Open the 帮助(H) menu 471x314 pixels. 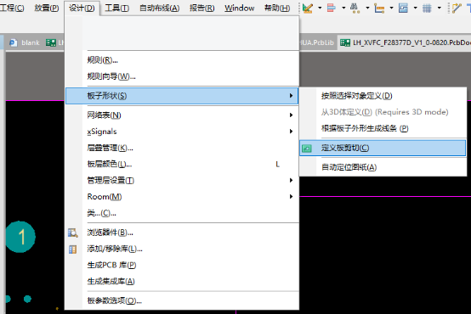(277, 8)
